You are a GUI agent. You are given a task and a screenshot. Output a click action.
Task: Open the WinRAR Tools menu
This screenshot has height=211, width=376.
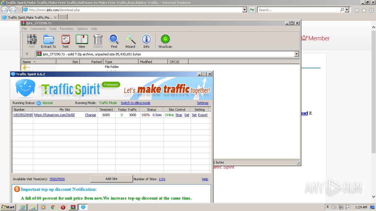point(53,29)
